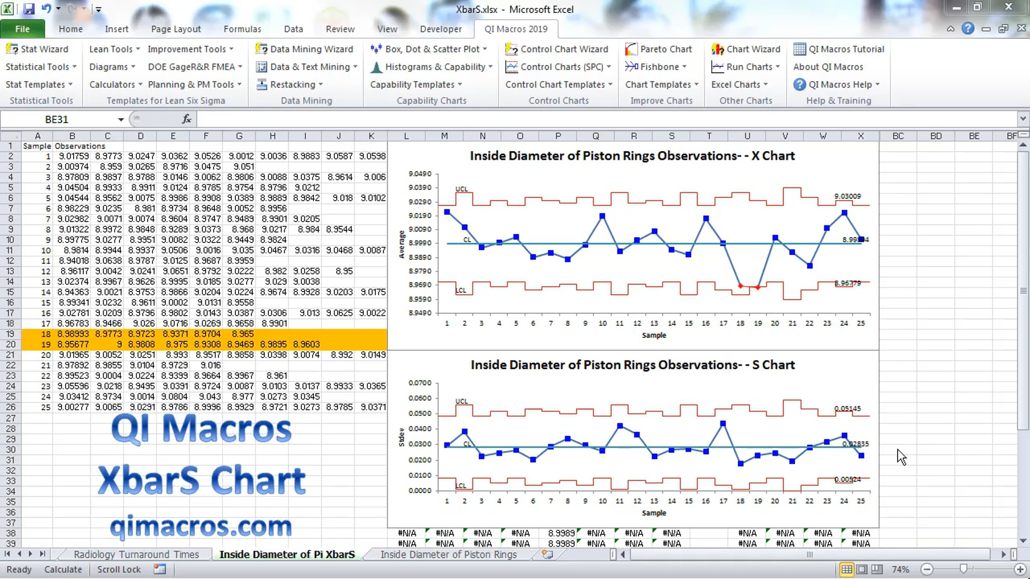Expand the Lean Tools dropdown
The image size is (1030, 579).
coord(115,49)
